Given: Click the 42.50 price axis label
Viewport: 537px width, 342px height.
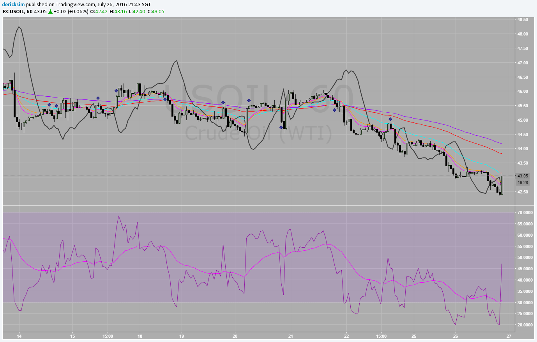Looking at the screenshot, I should pos(523,192).
